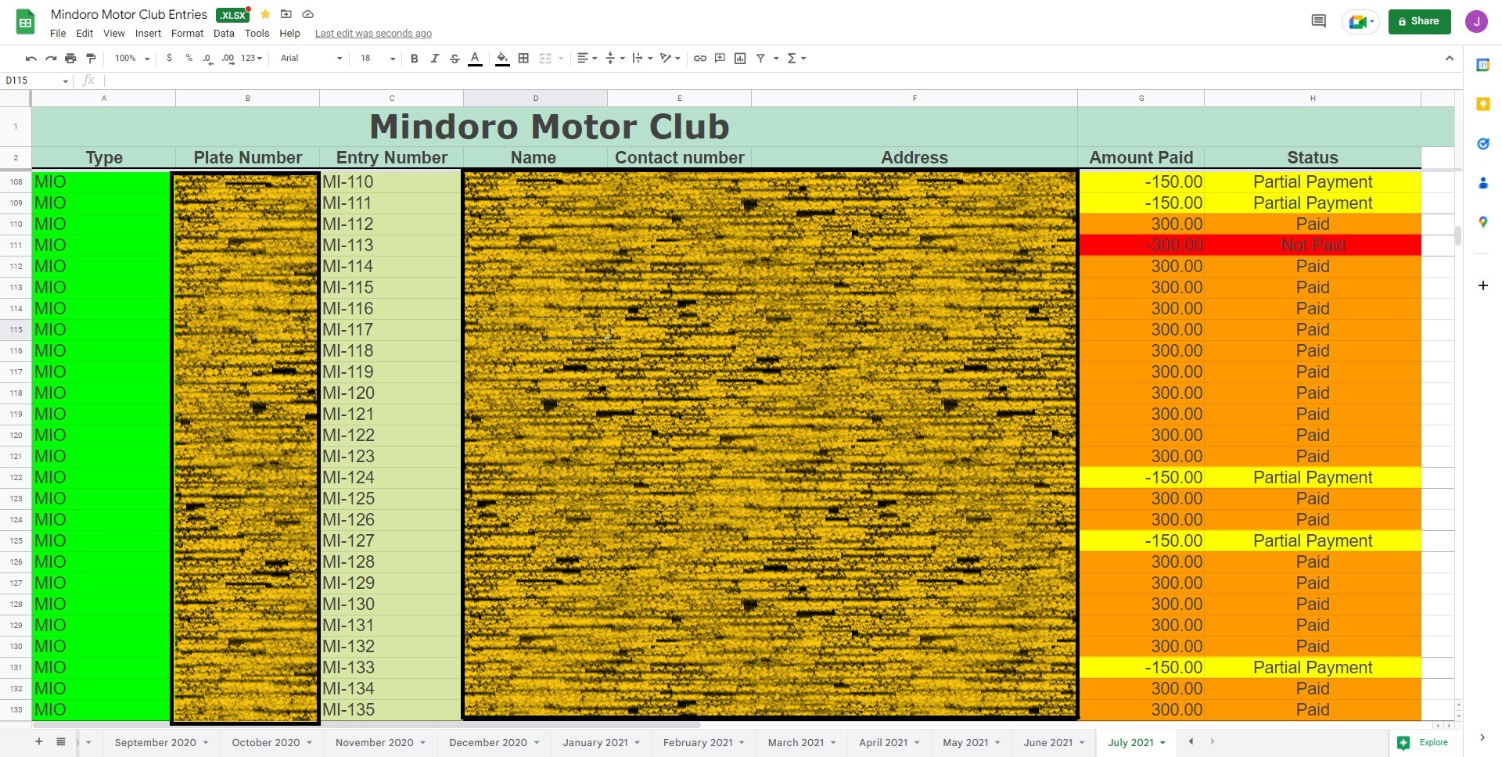Open Explore panel
The width and height of the screenshot is (1502, 757).
pos(1425,742)
